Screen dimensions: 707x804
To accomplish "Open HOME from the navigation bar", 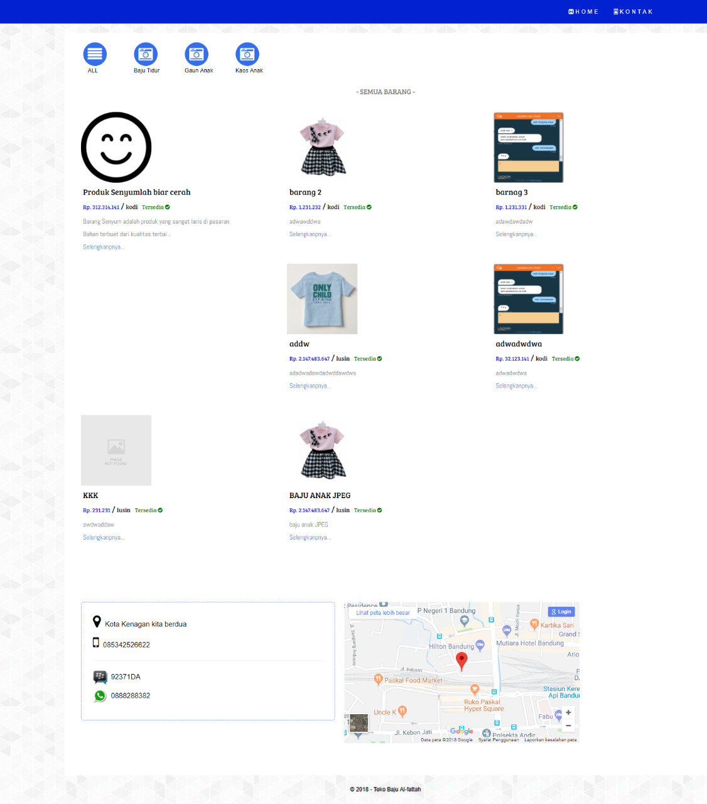I will [583, 11].
